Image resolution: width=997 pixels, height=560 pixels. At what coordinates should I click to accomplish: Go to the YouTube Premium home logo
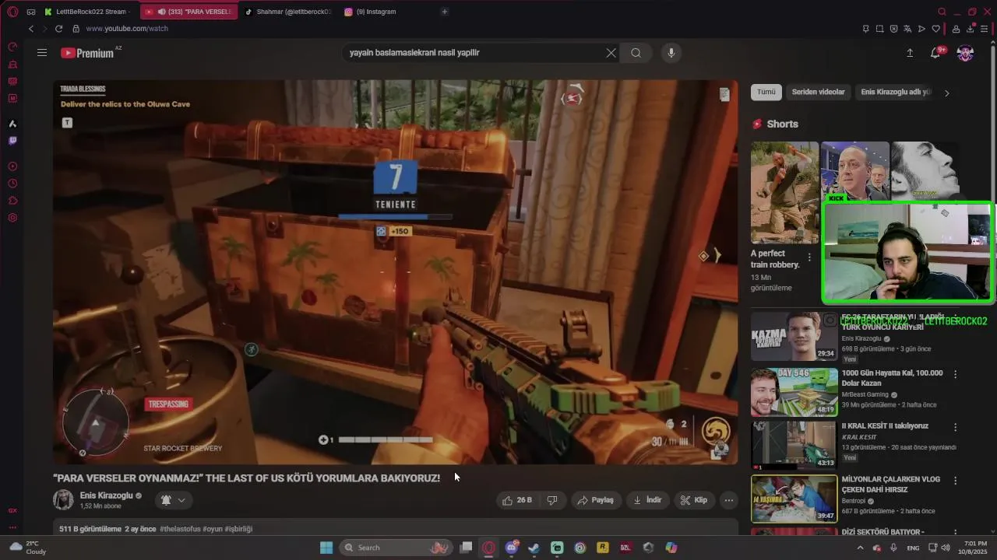88,53
